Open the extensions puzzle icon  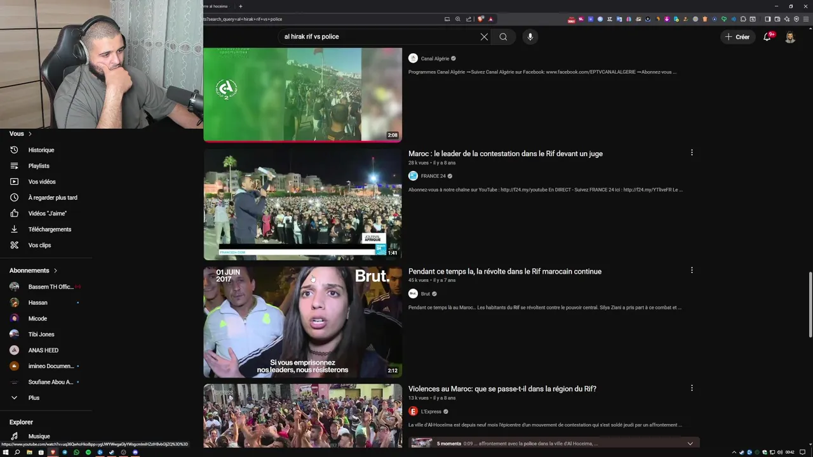click(x=743, y=19)
